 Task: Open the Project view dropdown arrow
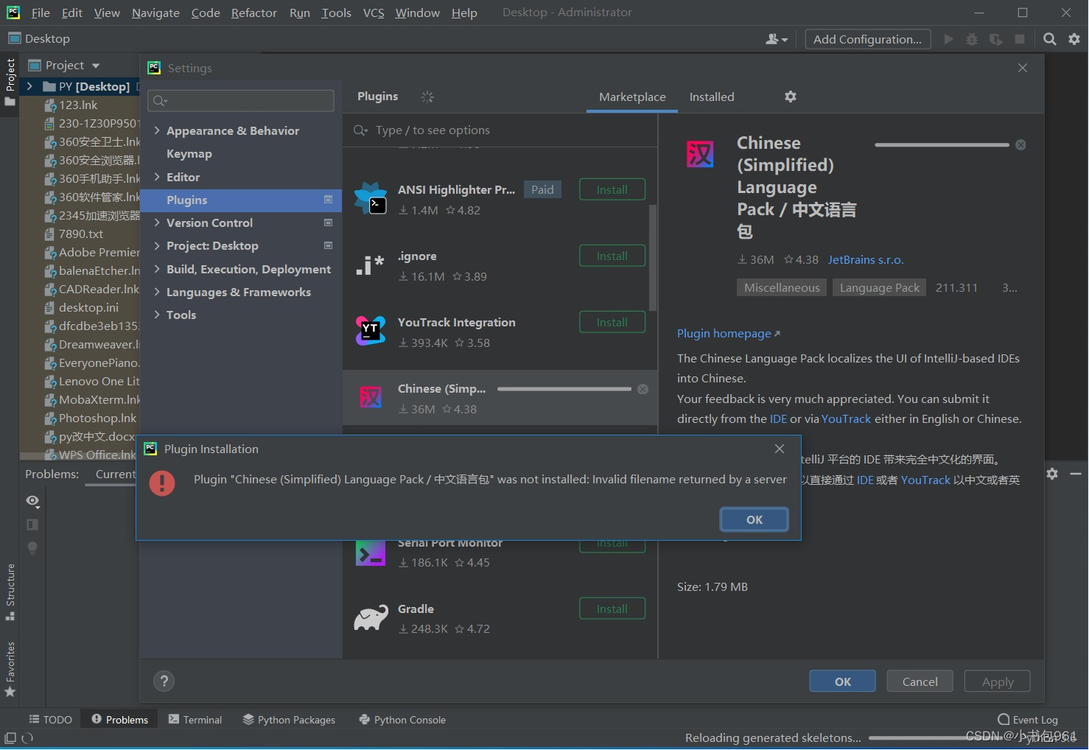point(96,66)
